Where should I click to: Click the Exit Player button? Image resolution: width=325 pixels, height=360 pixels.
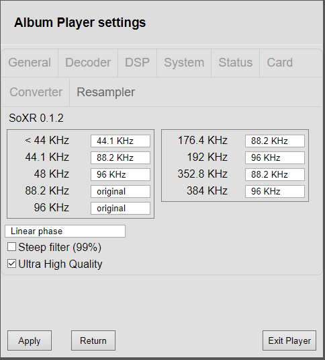(289, 340)
